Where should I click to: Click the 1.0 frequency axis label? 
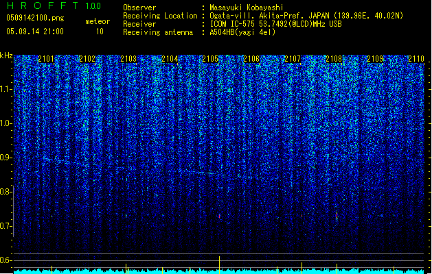[5, 123]
